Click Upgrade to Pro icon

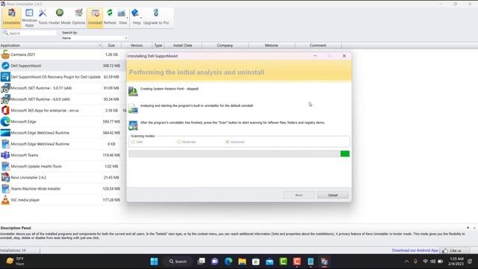point(156,16)
